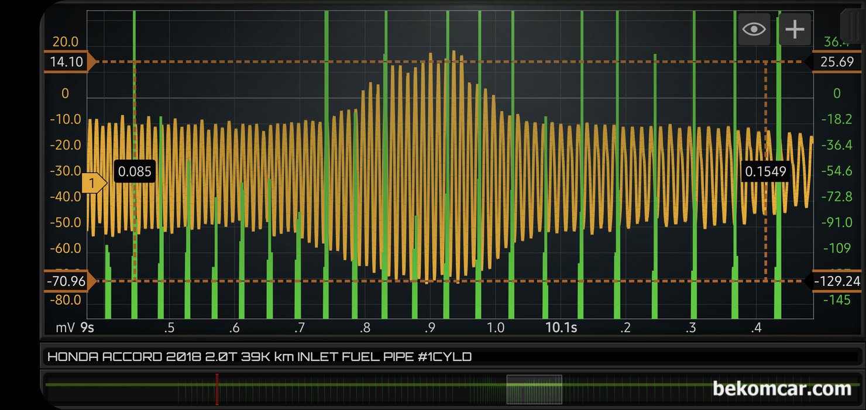Tap the 0.1549 time cursor label

pos(765,171)
